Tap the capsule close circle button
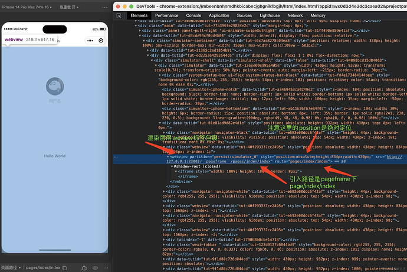This screenshot has width=407, height=272. (x=101, y=41)
